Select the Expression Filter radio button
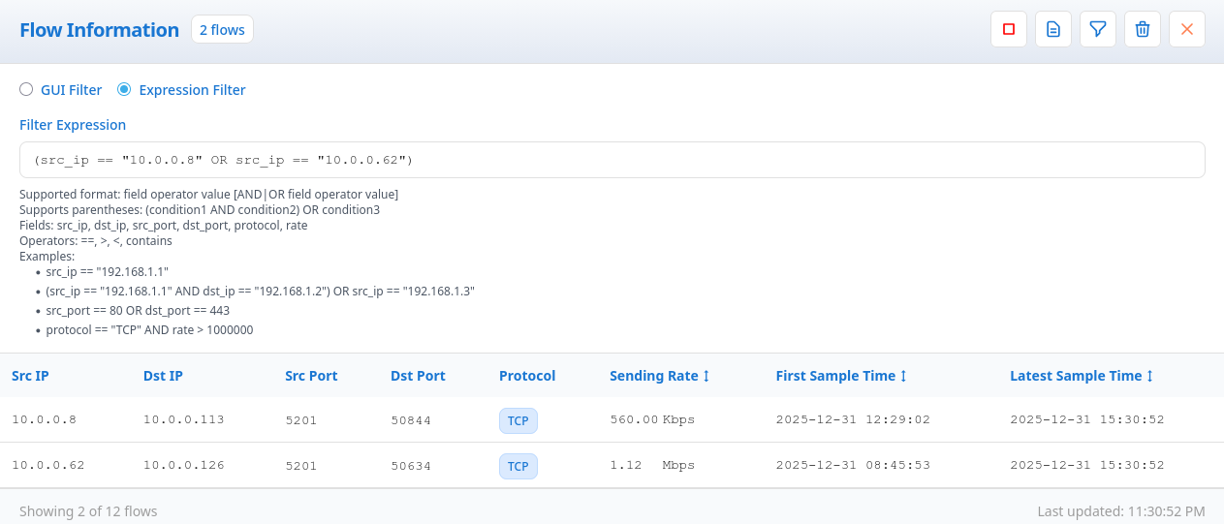Image resolution: width=1224 pixels, height=524 pixels. [x=124, y=90]
